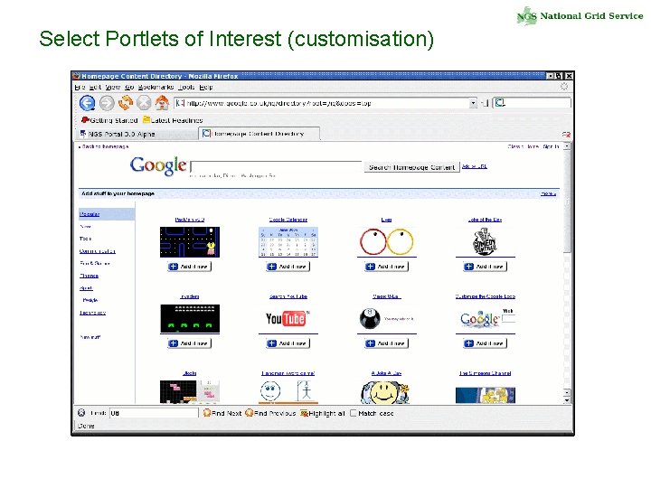Close the current tab with red X
651x488 pixels.
pos(566,135)
